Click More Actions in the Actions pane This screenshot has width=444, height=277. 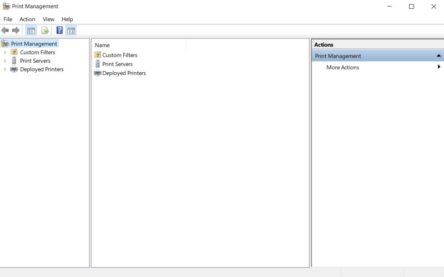point(342,67)
